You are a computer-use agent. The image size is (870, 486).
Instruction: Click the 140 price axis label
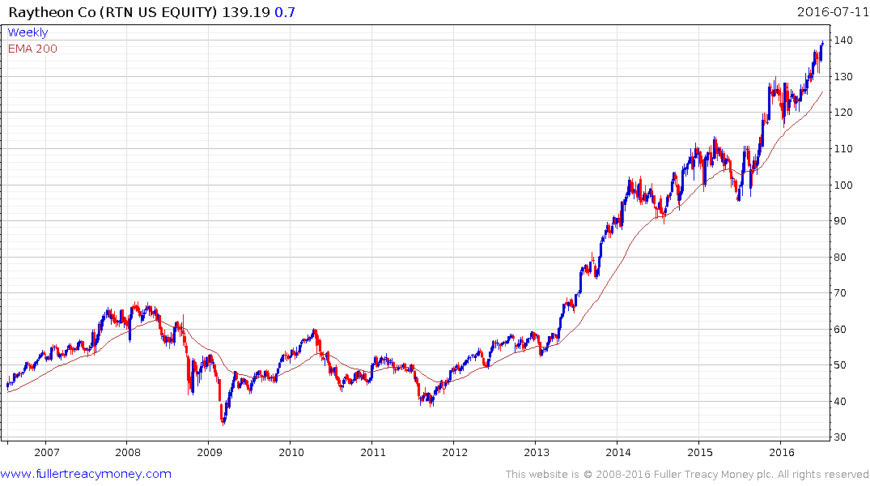[843, 40]
